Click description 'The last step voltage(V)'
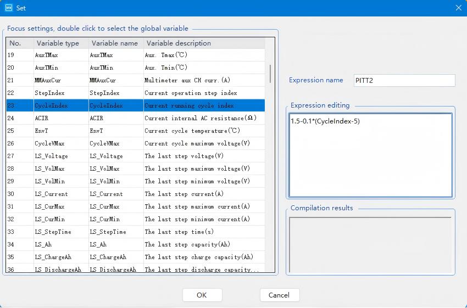Screen dimensions: 467x308 point(184,156)
